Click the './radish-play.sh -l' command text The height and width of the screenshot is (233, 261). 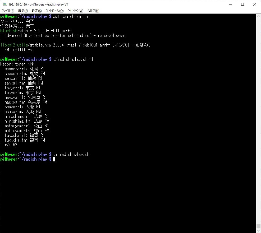point(73,59)
